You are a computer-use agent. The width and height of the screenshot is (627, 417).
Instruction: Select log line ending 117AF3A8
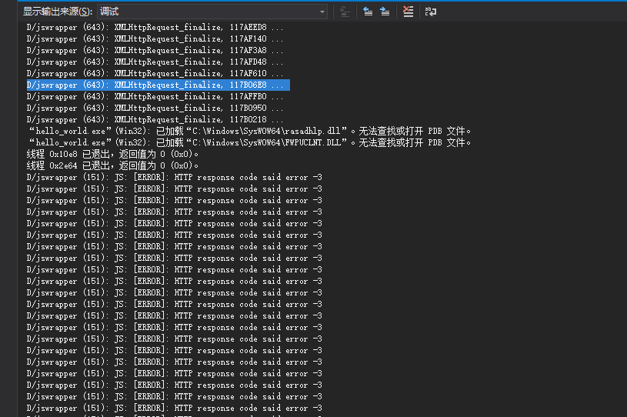[155, 50]
